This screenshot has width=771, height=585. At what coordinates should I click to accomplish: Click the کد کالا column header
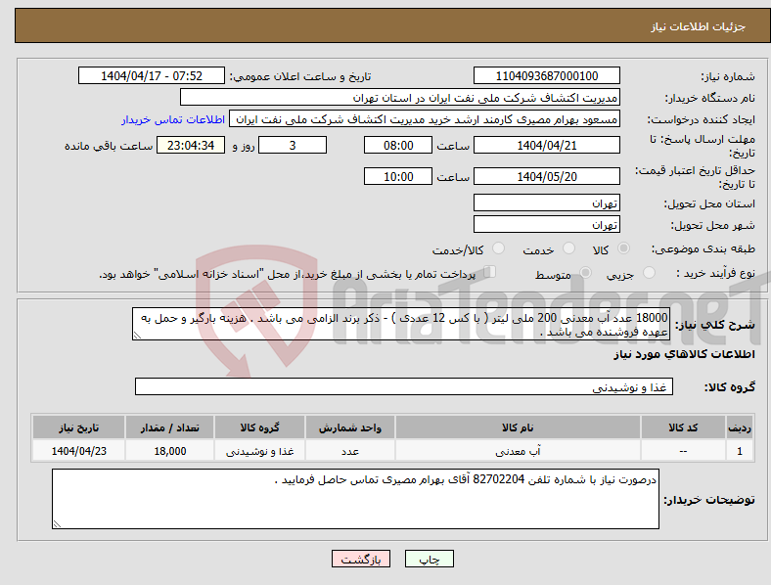tap(683, 427)
